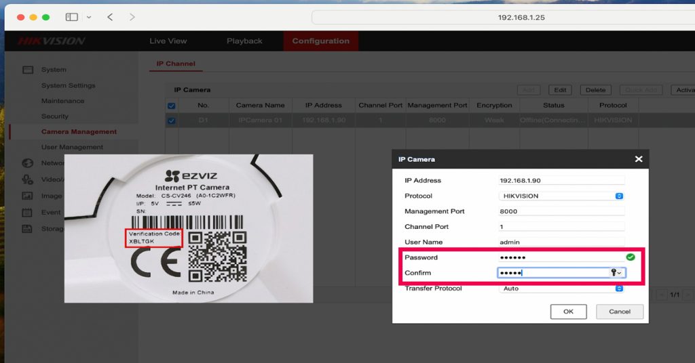This screenshot has height=363, width=695.
Task: Click the Video/Audio icon in sidebar
Action: point(28,179)
